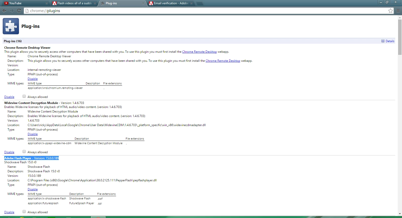This screenshot has height=218, width=402.
Task: Click the highlighted Adobe Flash Player version heading
Action: [x=31, y=158]
